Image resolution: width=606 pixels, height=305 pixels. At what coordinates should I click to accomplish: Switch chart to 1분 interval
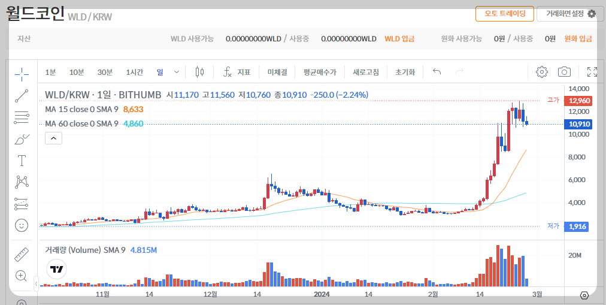50,72
